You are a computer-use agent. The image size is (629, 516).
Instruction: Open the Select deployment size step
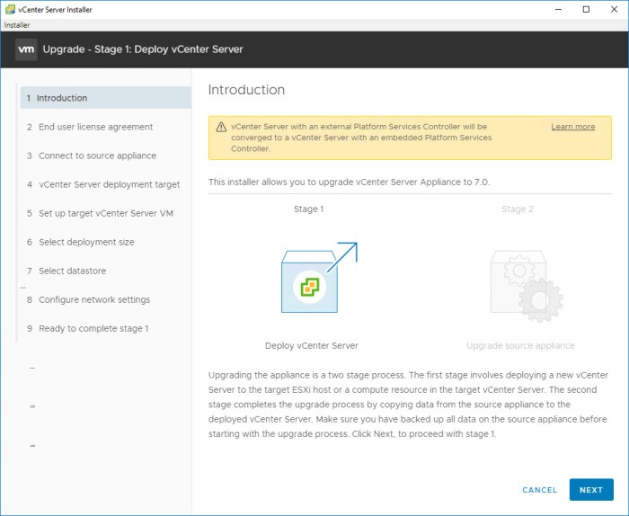click(86, 242)
